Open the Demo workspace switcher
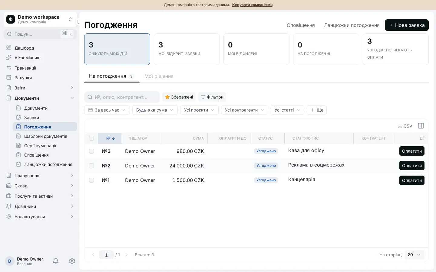The height and width of the screenshot is (272, 436). [40, 19]
